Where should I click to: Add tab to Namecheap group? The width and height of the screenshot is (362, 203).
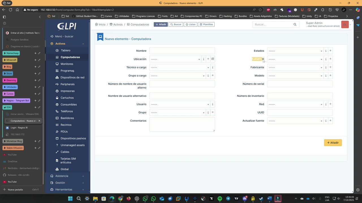click(x=35, y=53)
